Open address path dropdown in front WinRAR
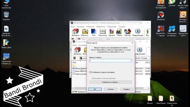190x107 pixels. [x=149, y=58]
